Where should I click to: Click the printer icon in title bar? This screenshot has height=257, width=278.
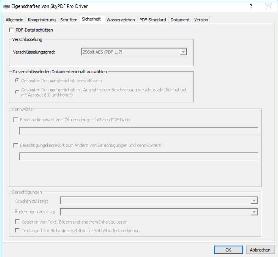pyautogui.click(x=6, y=6)
